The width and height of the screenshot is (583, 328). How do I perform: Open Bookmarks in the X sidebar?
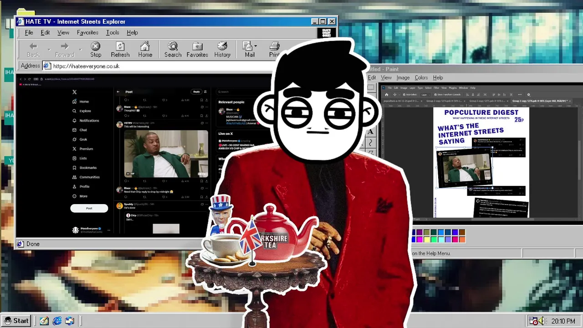[x=84, y=168]
